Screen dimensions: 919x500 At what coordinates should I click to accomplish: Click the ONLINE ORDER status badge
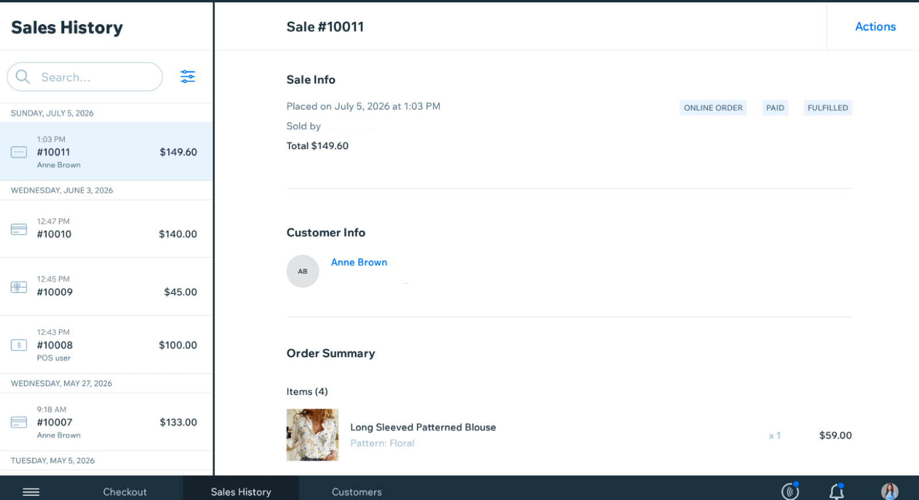713,108
